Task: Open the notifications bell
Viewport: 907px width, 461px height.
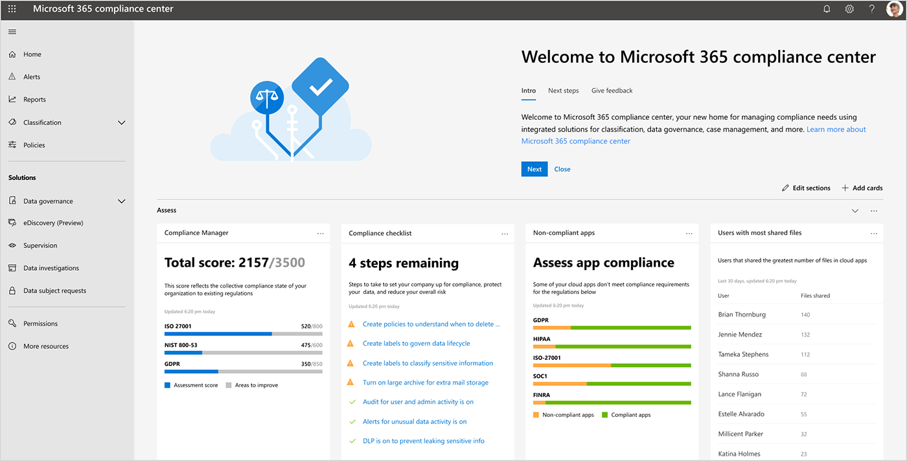Action: coord(827,8)
